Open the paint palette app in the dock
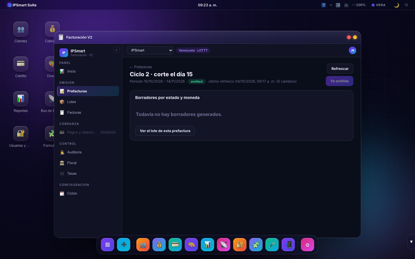The height and width of the screenshot is (259, 415). [191, 245]
